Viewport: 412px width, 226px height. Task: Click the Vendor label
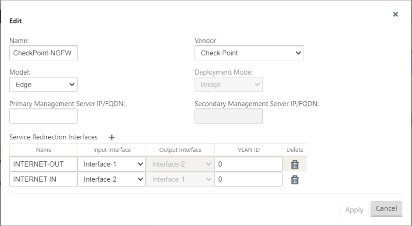pyautogui.click(x=205, y=40)
